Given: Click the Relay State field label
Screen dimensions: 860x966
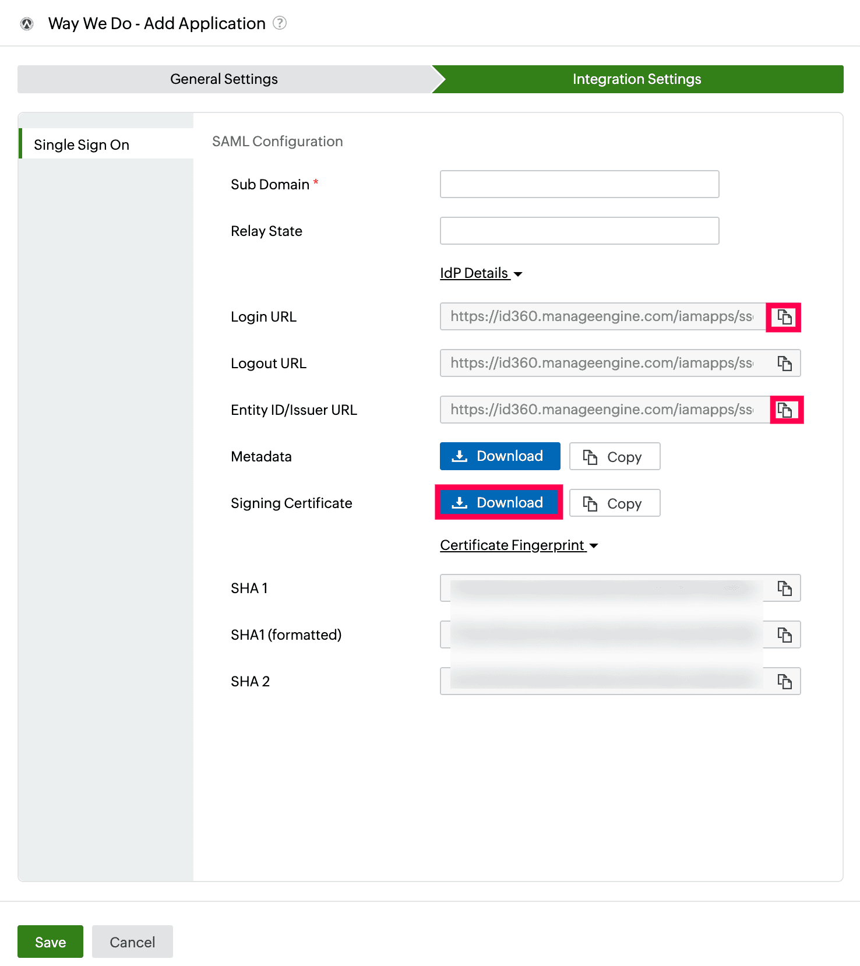Looking at the screenshot, I should point(266,231).
